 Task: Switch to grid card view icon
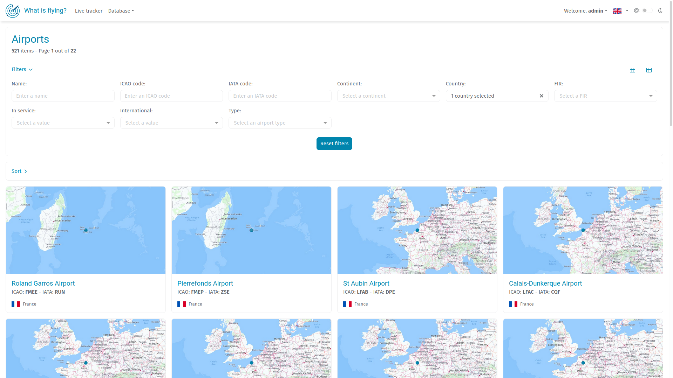coord(632,70)
